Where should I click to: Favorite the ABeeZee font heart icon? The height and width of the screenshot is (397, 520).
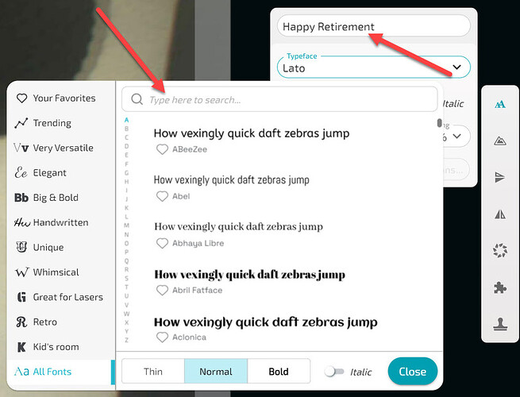(x=162, y=149)
